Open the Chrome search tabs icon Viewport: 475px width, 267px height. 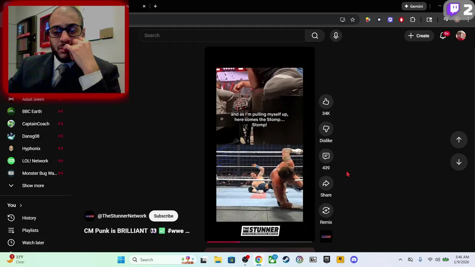(x=429, y=20)
